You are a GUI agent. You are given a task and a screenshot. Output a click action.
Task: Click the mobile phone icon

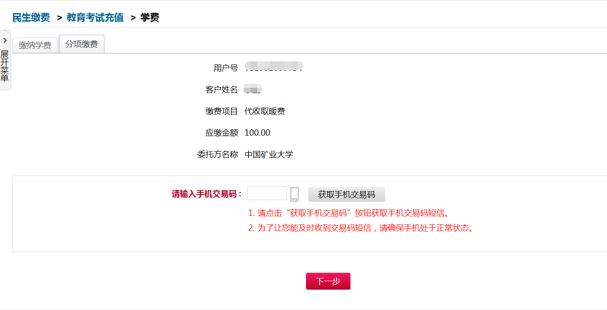pyautogui.click(x=295, y=194)
